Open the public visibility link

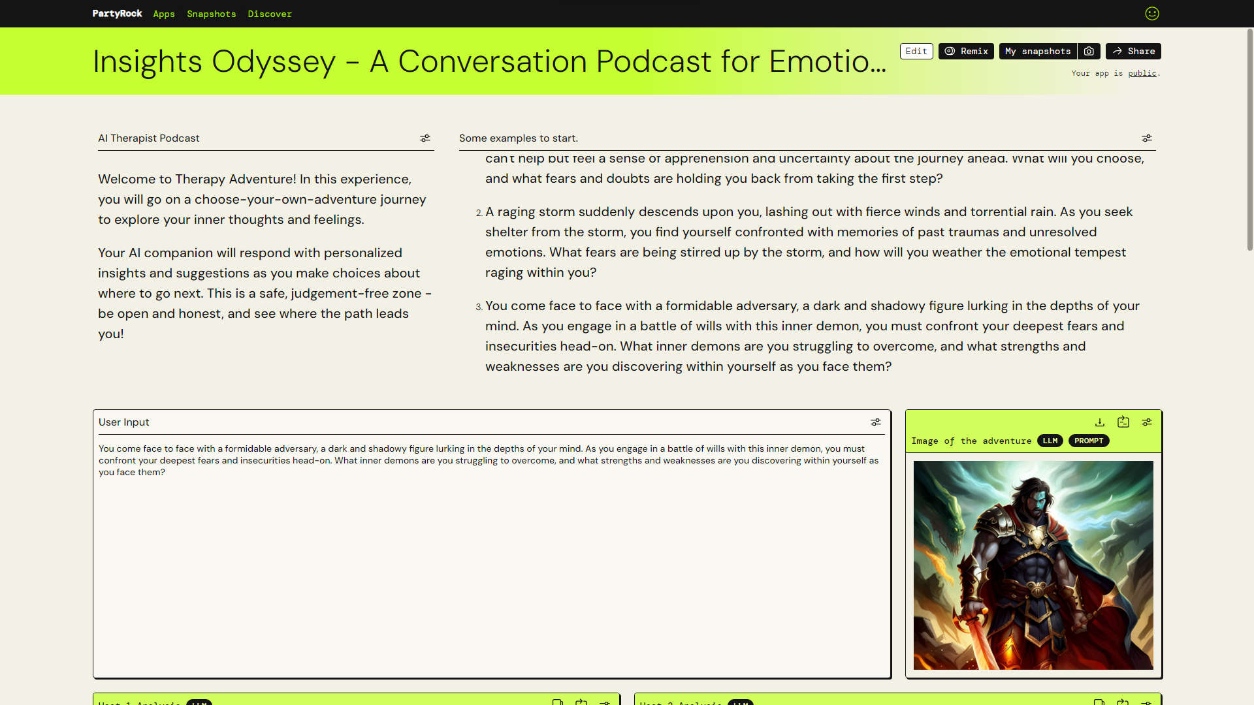coord(1143,73)
